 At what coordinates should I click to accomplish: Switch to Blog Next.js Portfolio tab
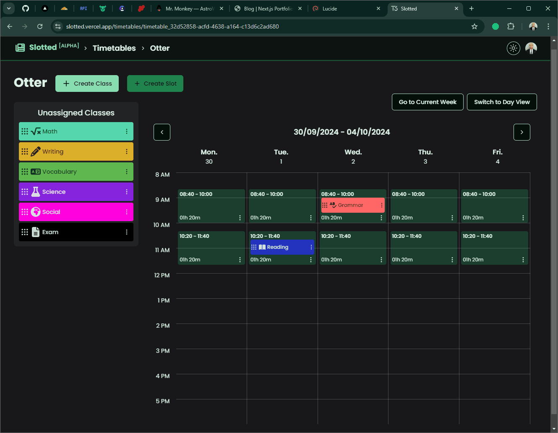click(x=269, y=8)
